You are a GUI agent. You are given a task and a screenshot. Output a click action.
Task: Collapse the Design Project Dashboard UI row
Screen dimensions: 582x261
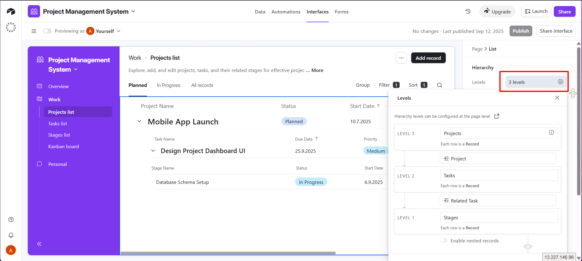coord(153,151)
